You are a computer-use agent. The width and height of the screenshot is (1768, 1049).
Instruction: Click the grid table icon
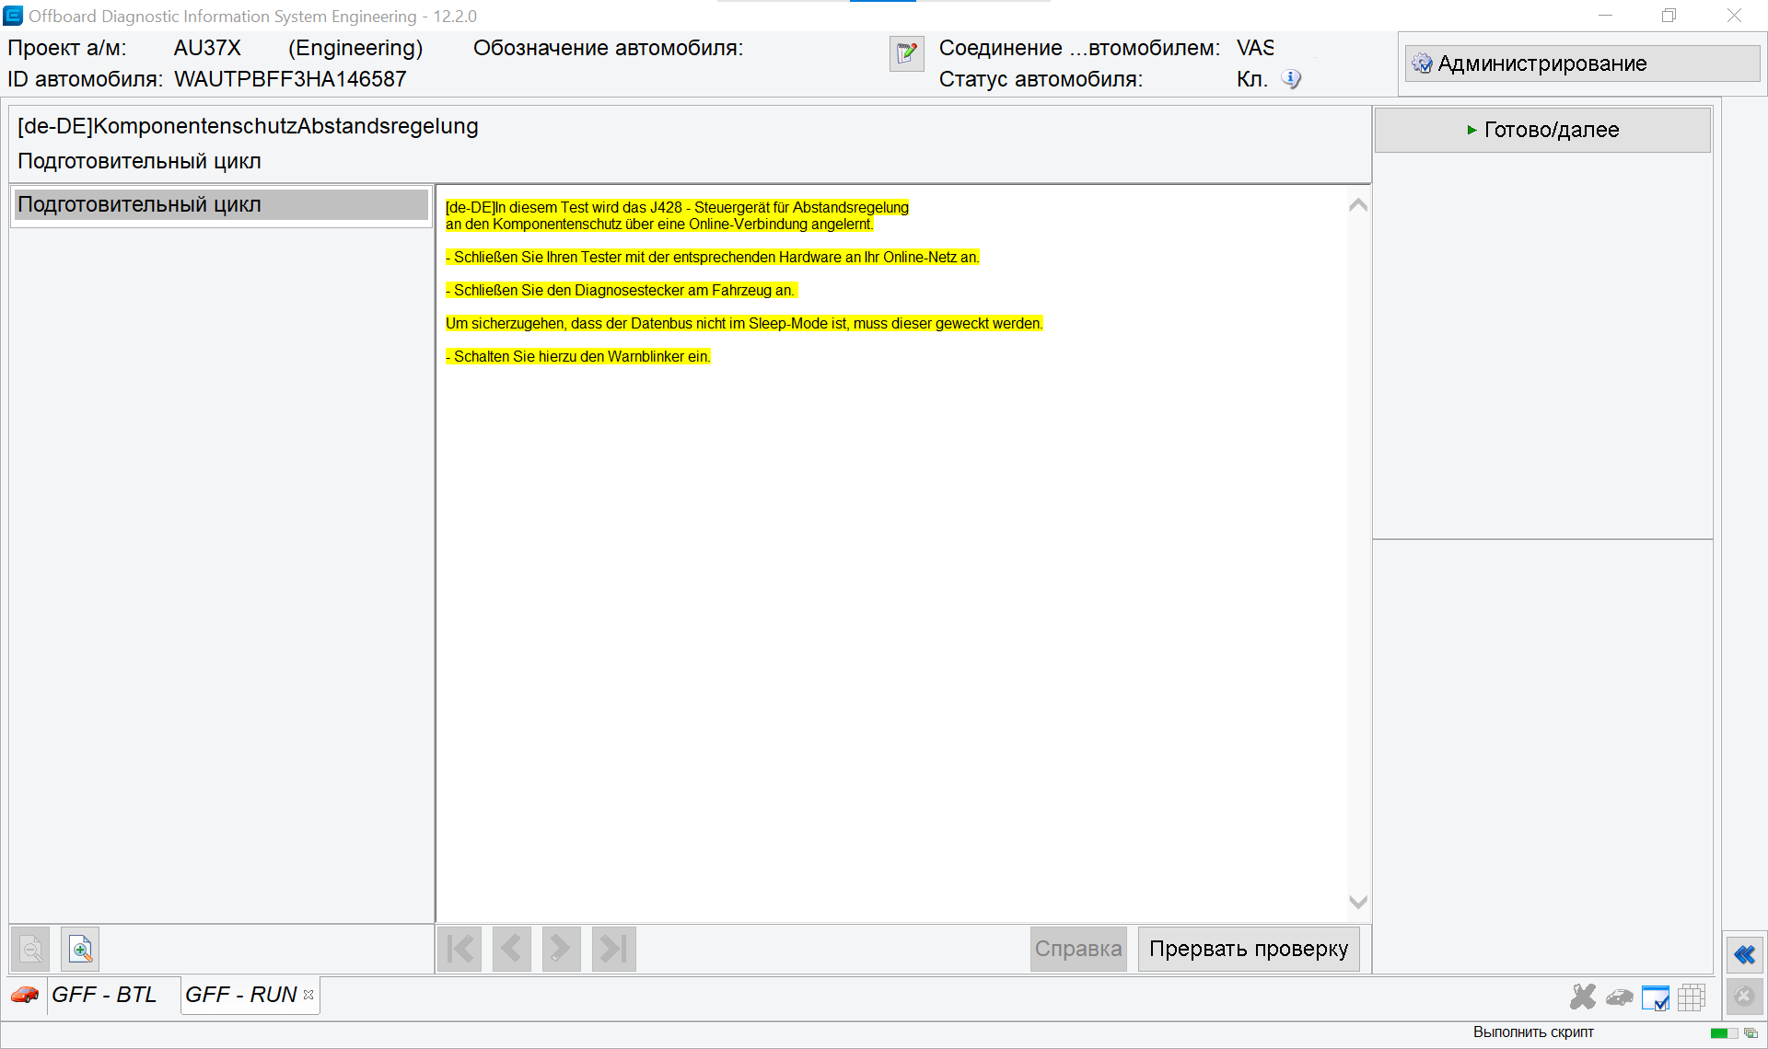click(x=1692, y=997)
